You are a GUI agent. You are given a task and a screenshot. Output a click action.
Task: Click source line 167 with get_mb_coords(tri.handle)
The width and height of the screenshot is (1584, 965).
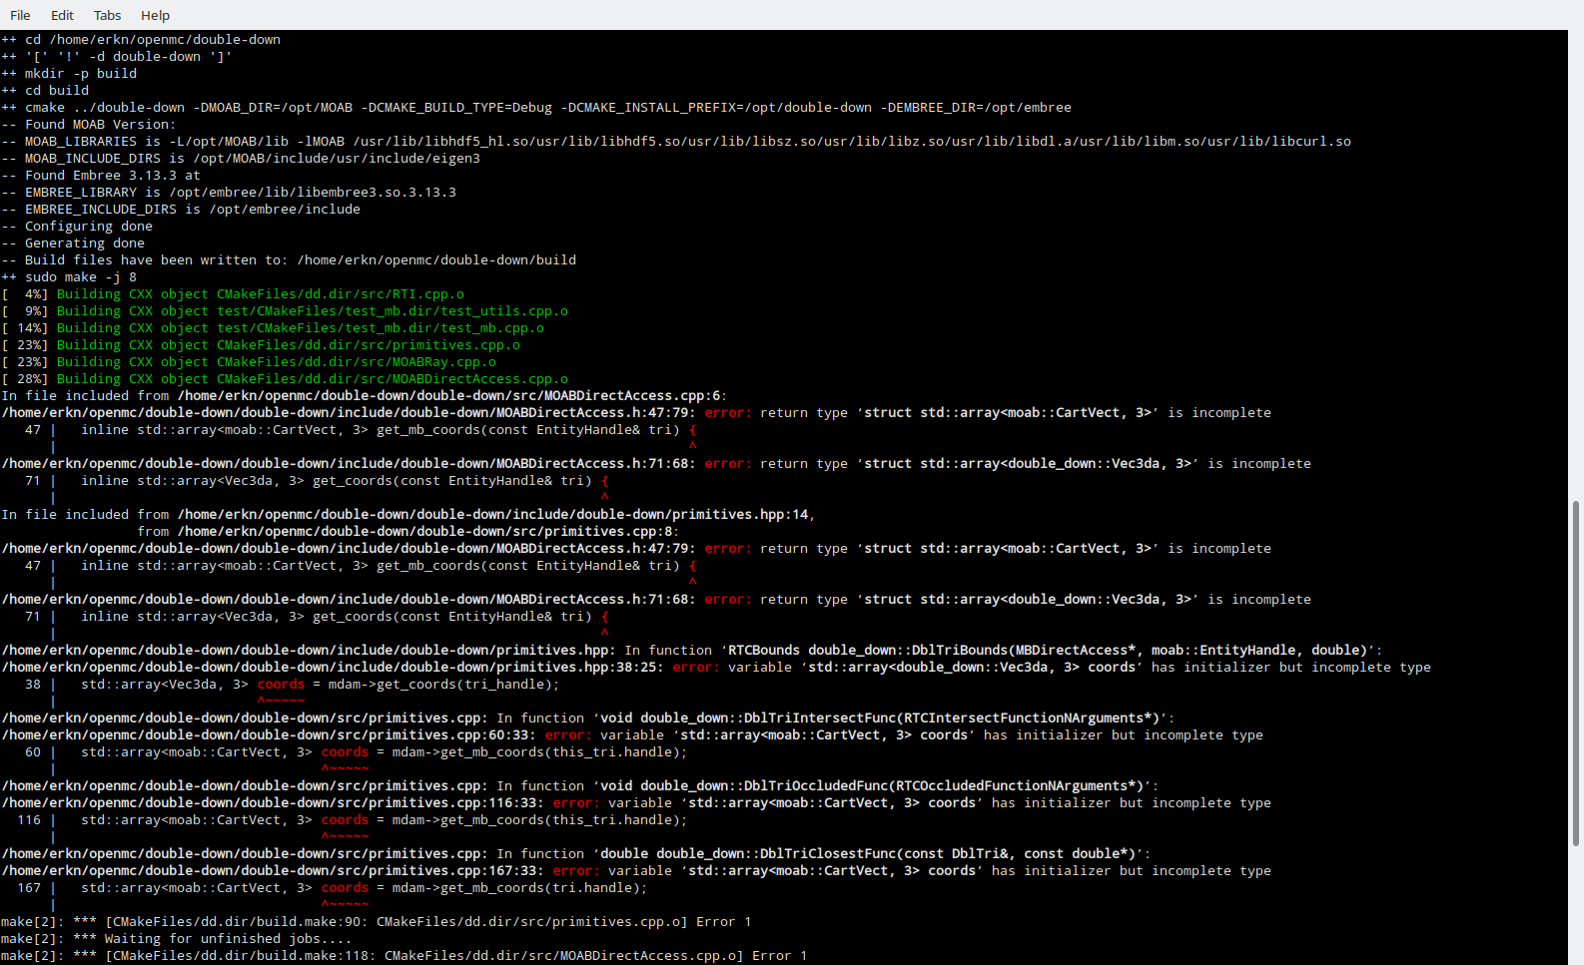coord(333,888)
